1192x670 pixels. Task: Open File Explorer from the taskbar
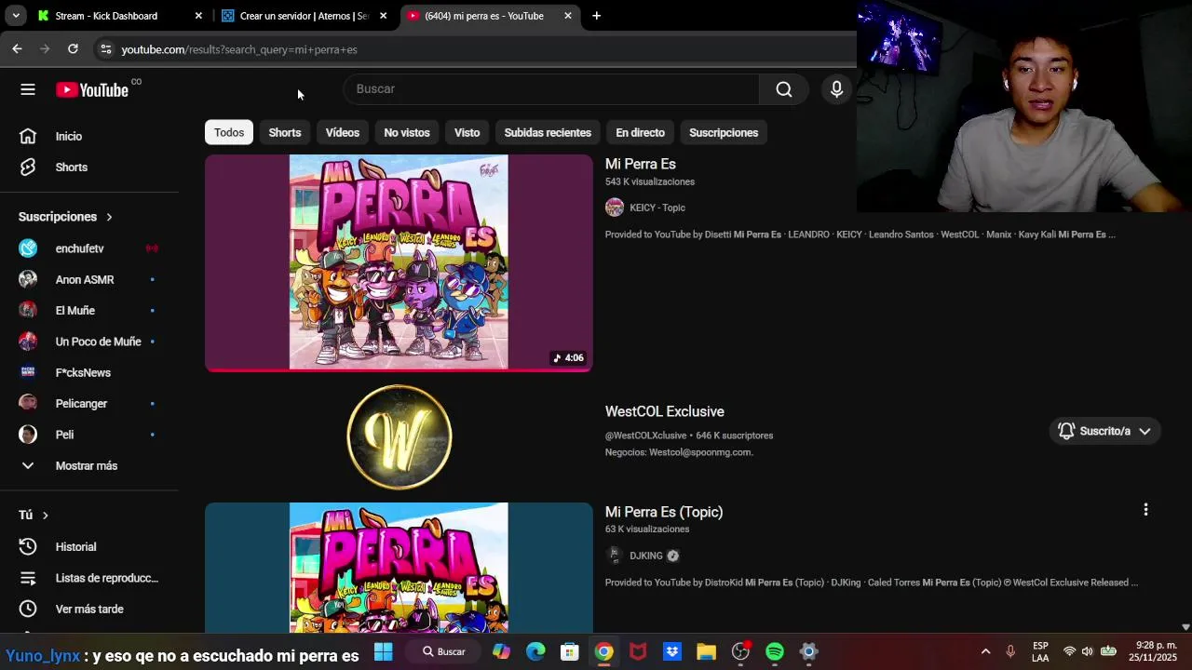pyautogui.click(x=706, y=651)
